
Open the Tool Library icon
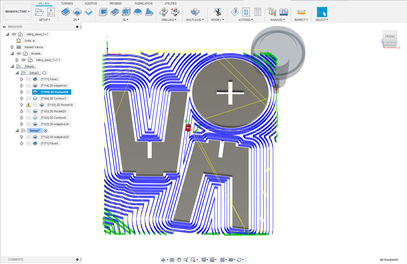coord(272,12)
